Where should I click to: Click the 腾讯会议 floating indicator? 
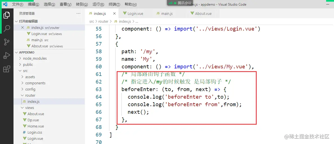180,3
